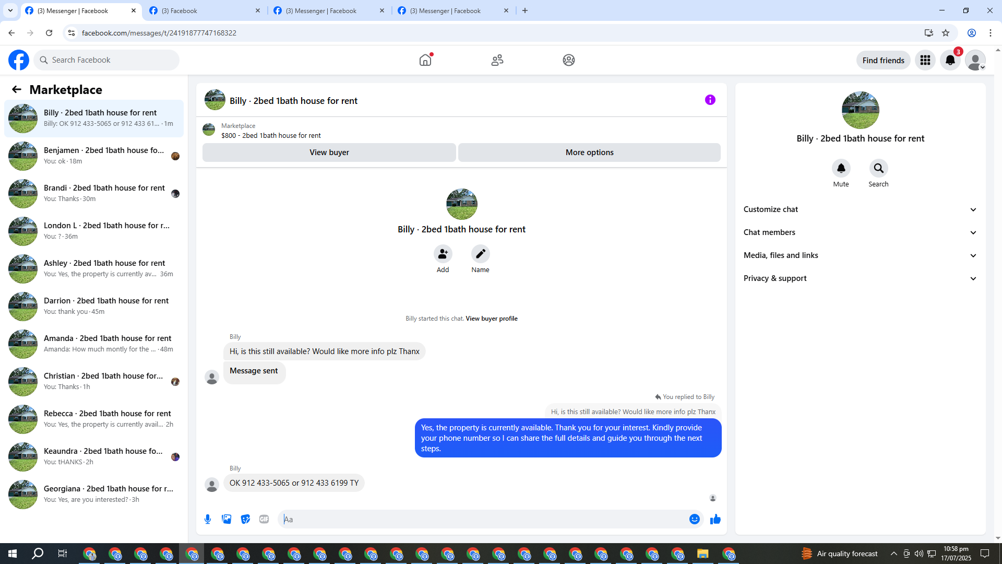The height and width of the screenshot is (564, 1002).
Task: Click the More options button
Action: (590, 152)
